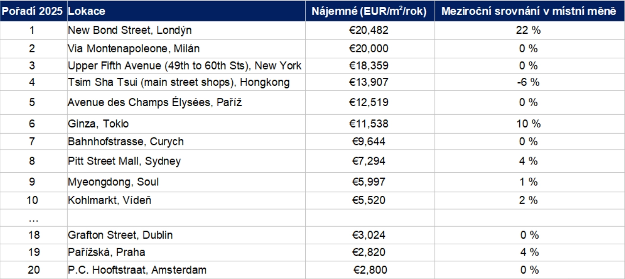Select the Tsim Sha Tsui, Hongkong cell
Viewport: 625px width, 279px height.
point(178,83)
